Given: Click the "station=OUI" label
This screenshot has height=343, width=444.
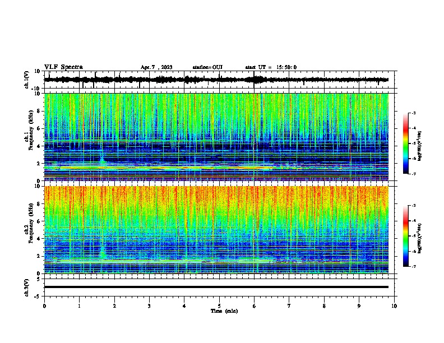Looking at the screenshot, I should 207,67.
